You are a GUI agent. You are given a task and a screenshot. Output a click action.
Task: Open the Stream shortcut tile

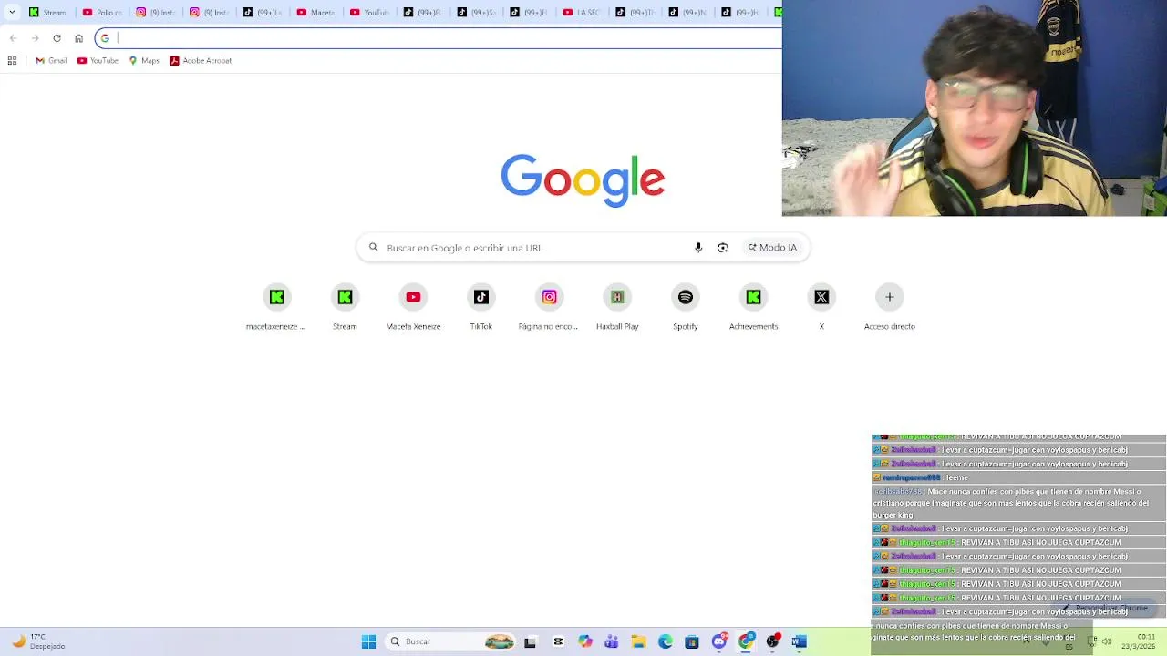pyautogui.click(x=345, y=307)
